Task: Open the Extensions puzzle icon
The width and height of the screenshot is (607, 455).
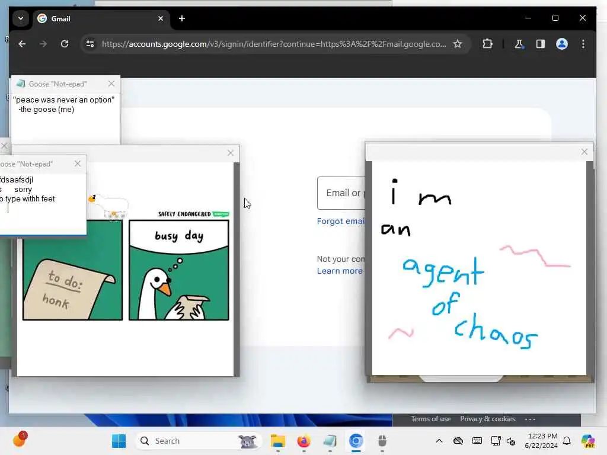Action: point(487,44)
